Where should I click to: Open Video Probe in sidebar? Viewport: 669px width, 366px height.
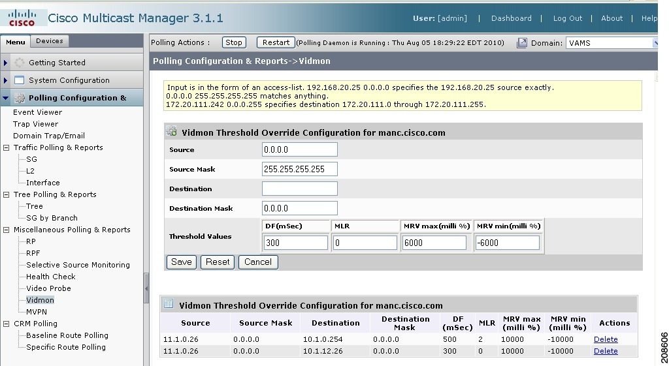click(x=48, y=288)
